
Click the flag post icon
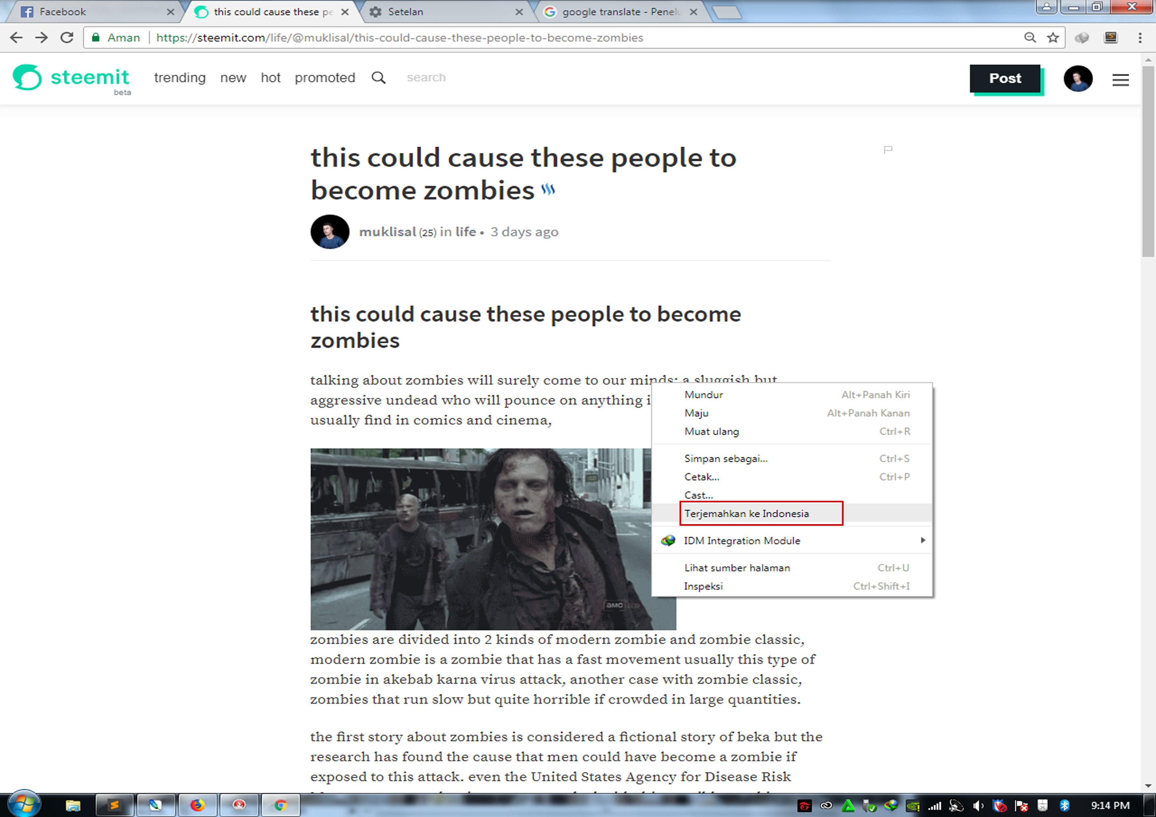(x=888, y=150)
